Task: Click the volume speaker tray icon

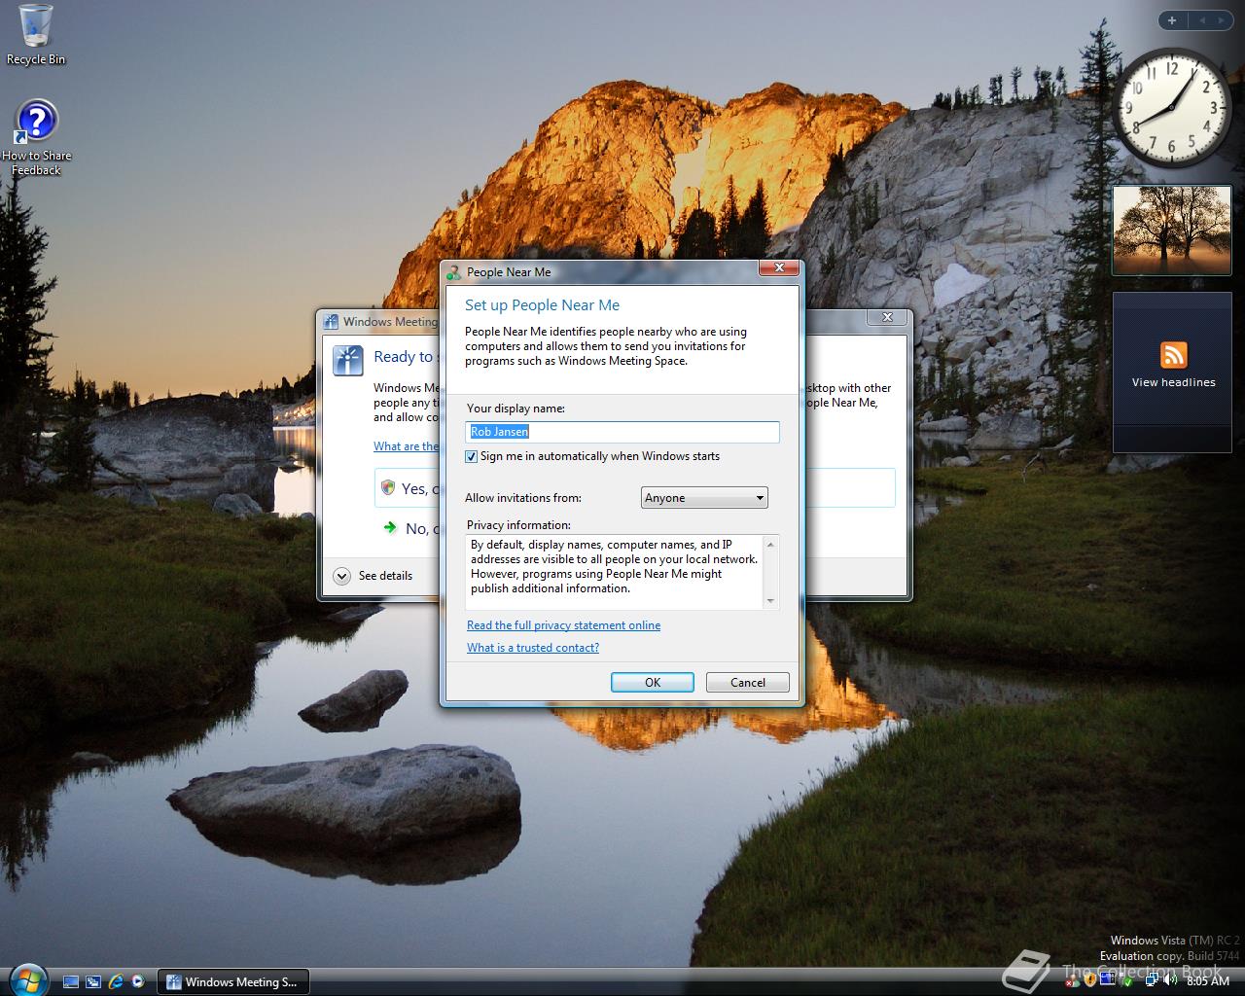Action: (x=1170, y=979)
